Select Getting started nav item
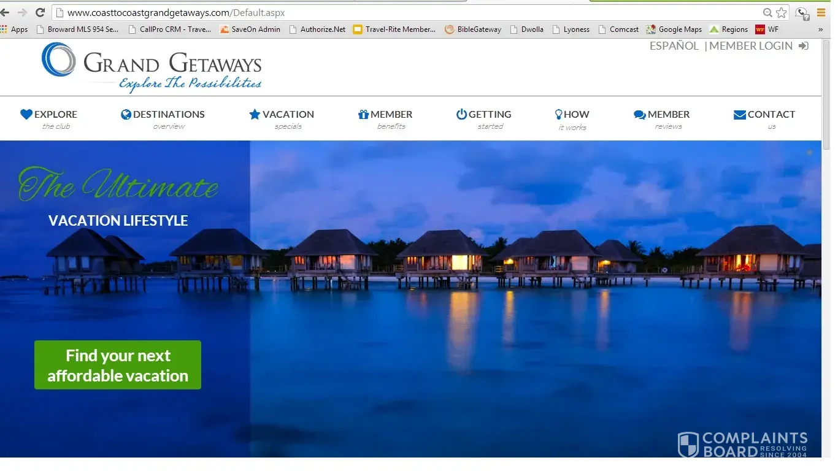The image size is (838, 471). (483, 119)
